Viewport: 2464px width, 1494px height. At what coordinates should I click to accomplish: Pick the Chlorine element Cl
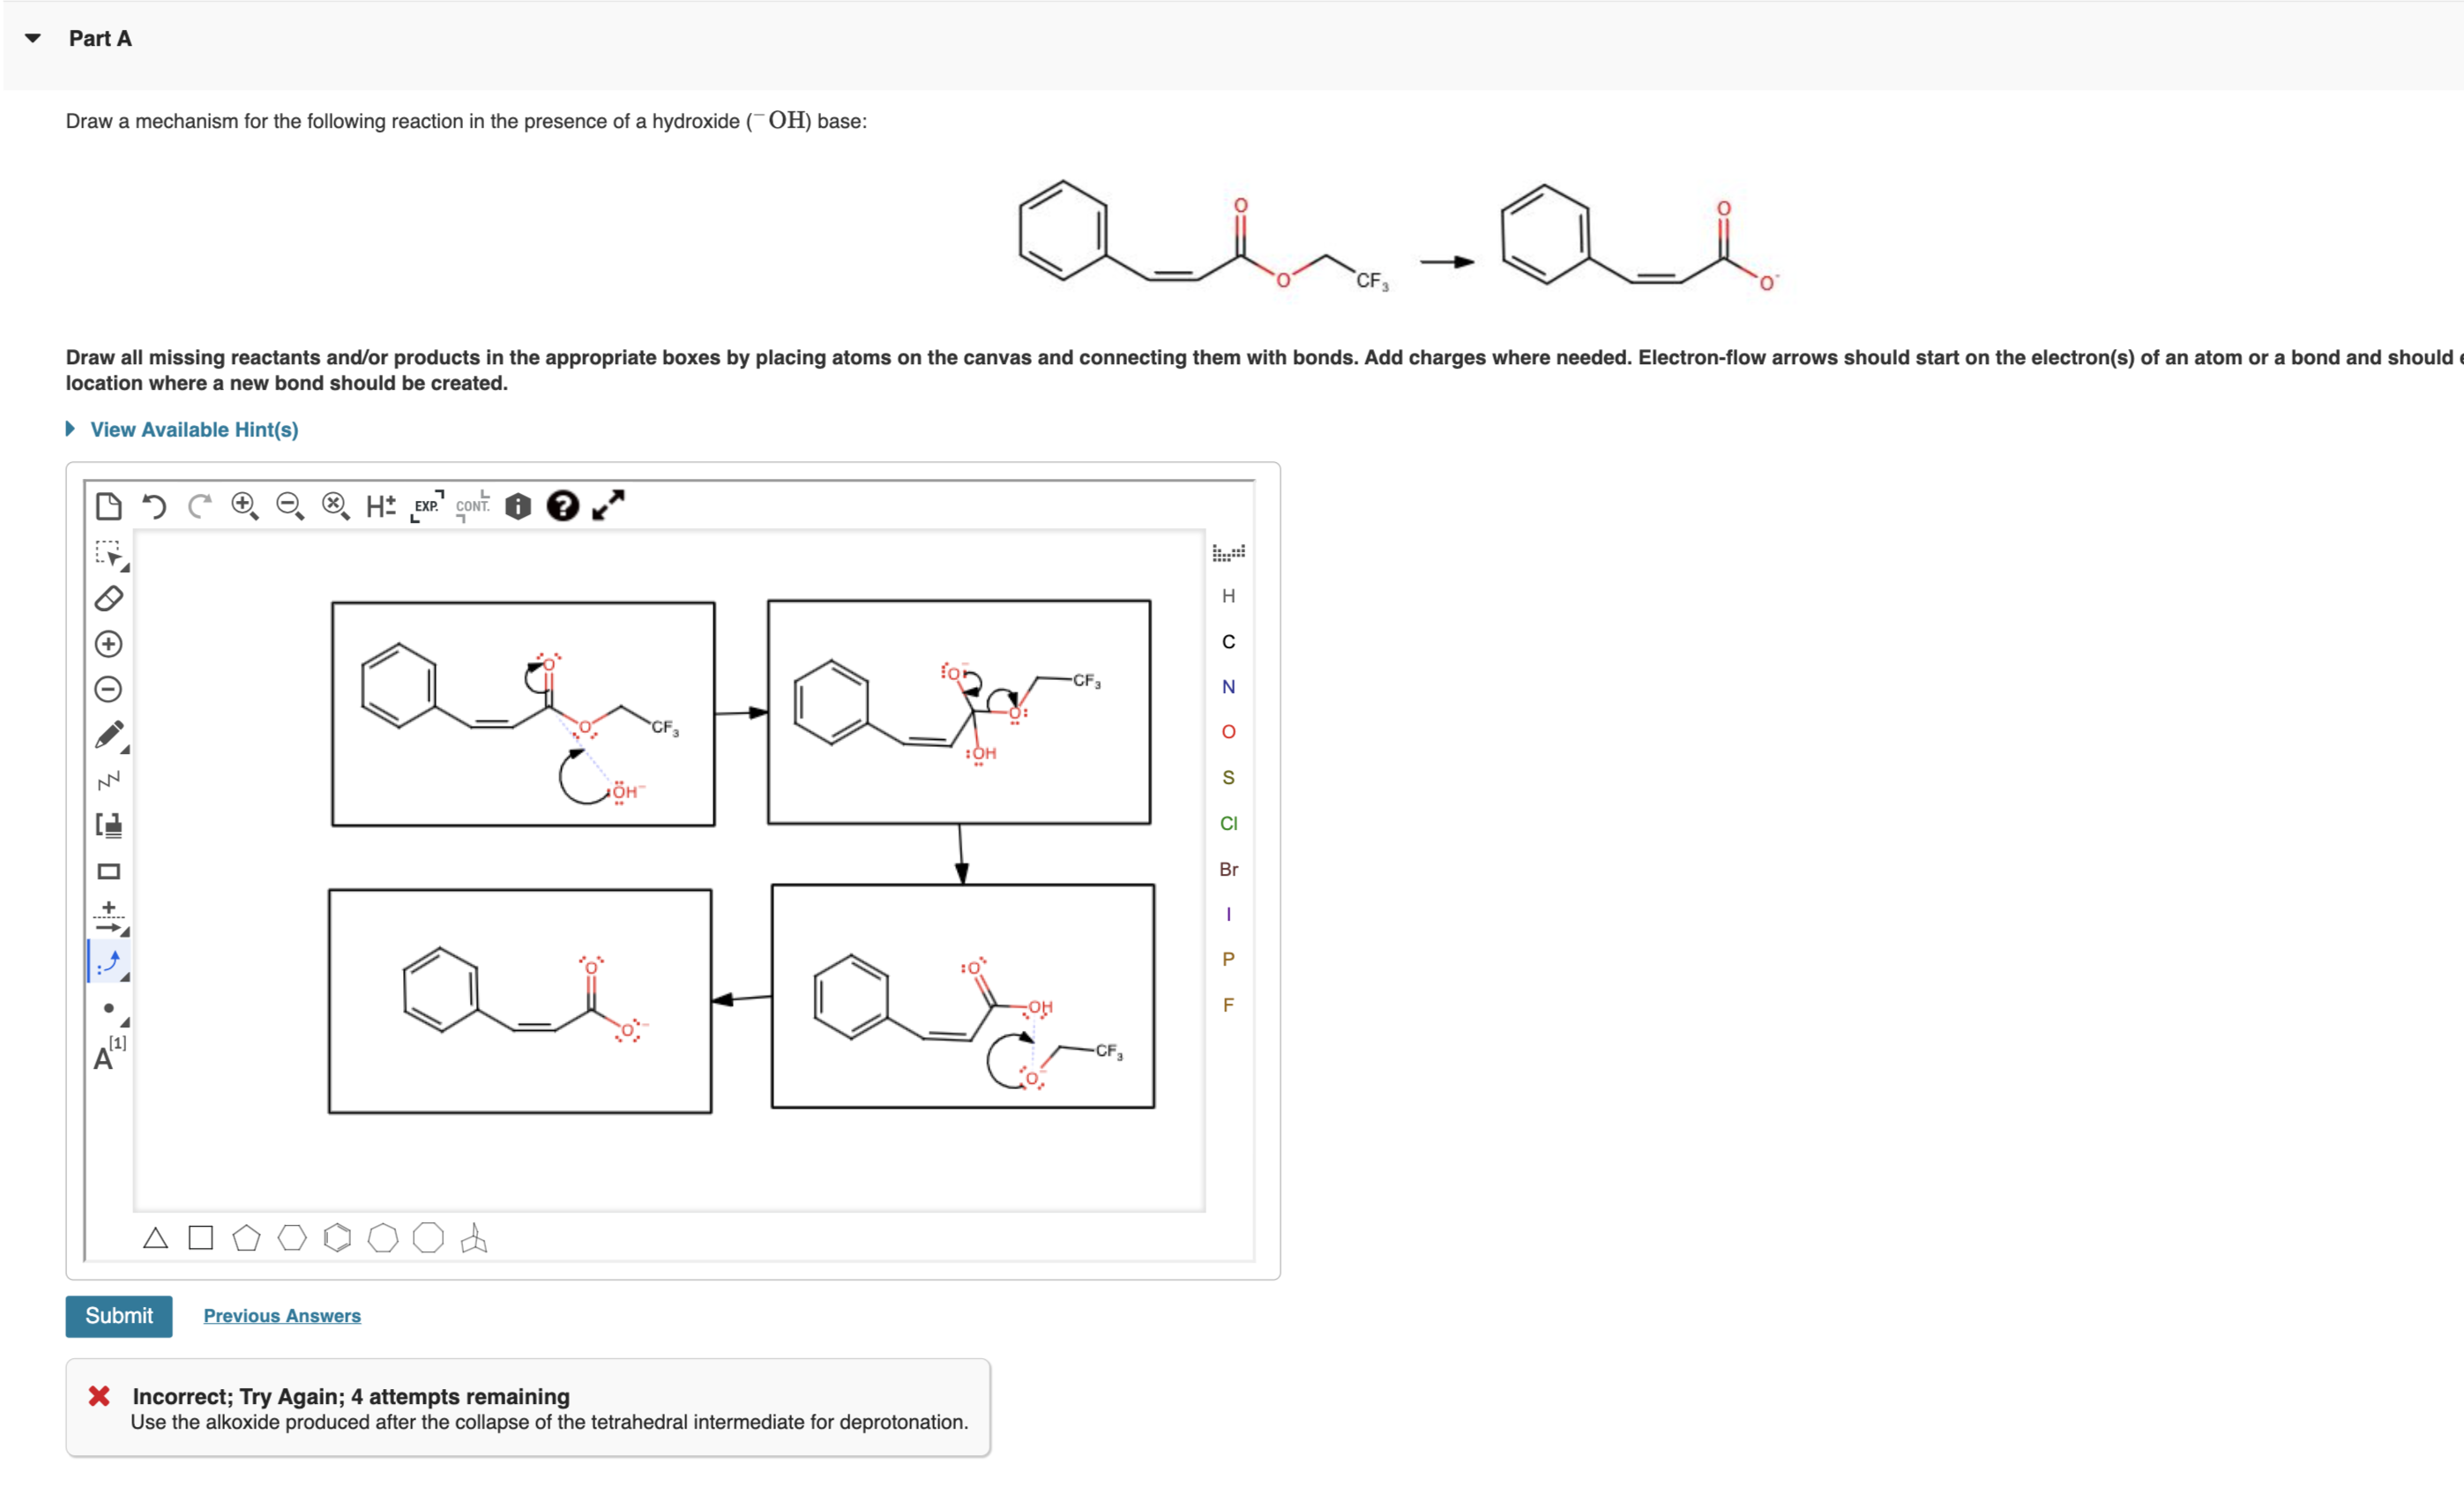click(1228, 824)
